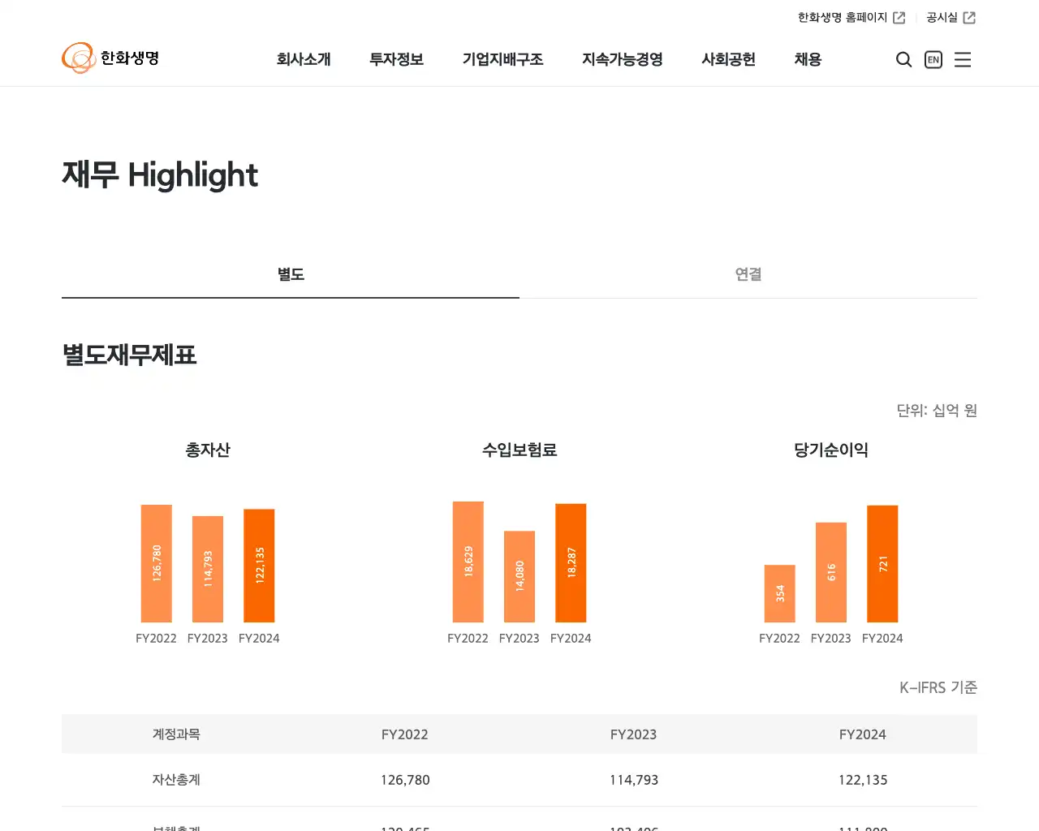Image resolution: width=1039 pixels, height=831 pixels.
Task: Click external link icon beside 한화생명 홈페이지
Action: [899, 18]
